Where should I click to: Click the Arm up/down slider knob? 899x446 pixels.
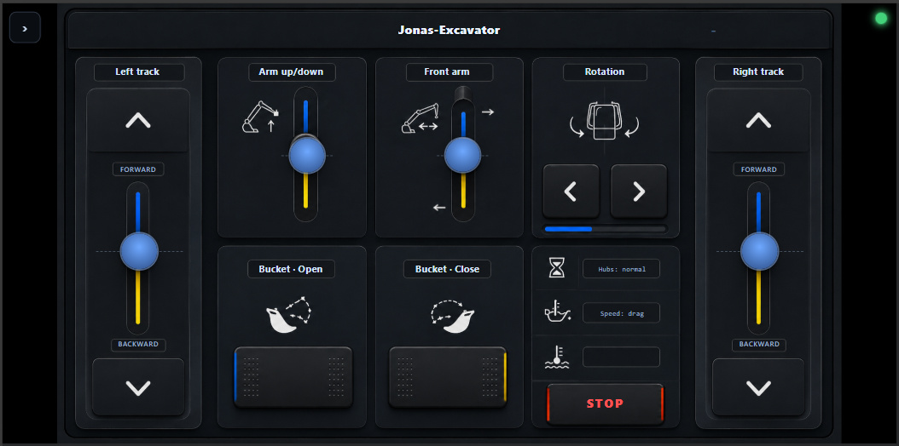307,155
